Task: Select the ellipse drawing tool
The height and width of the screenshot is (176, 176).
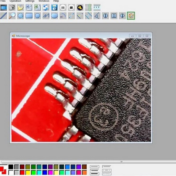Action: [54, 16]
